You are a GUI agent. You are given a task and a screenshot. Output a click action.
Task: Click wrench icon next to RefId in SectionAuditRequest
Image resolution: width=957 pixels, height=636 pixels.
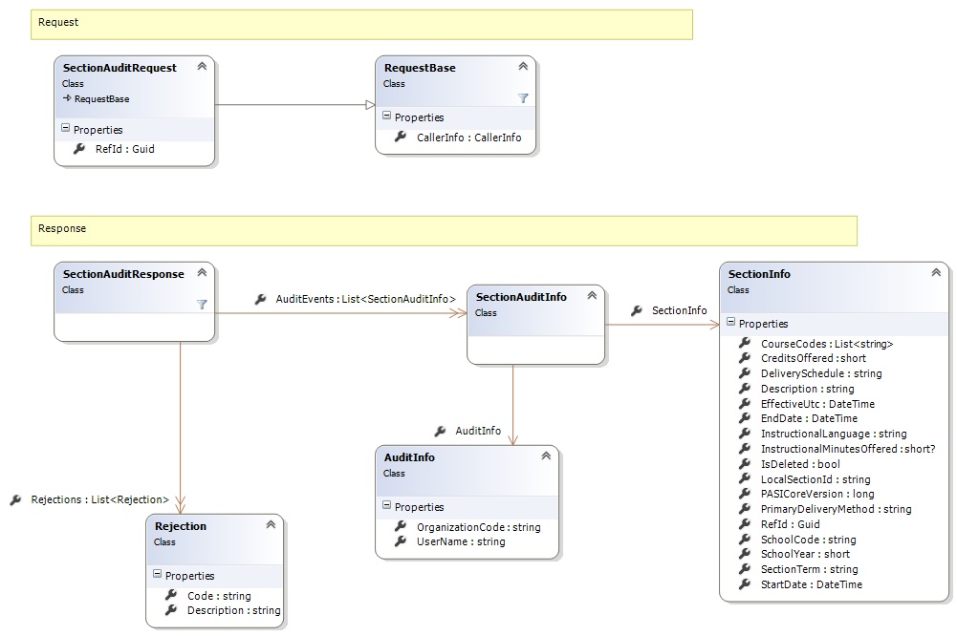pyautogui.click(x=79, y=149)
